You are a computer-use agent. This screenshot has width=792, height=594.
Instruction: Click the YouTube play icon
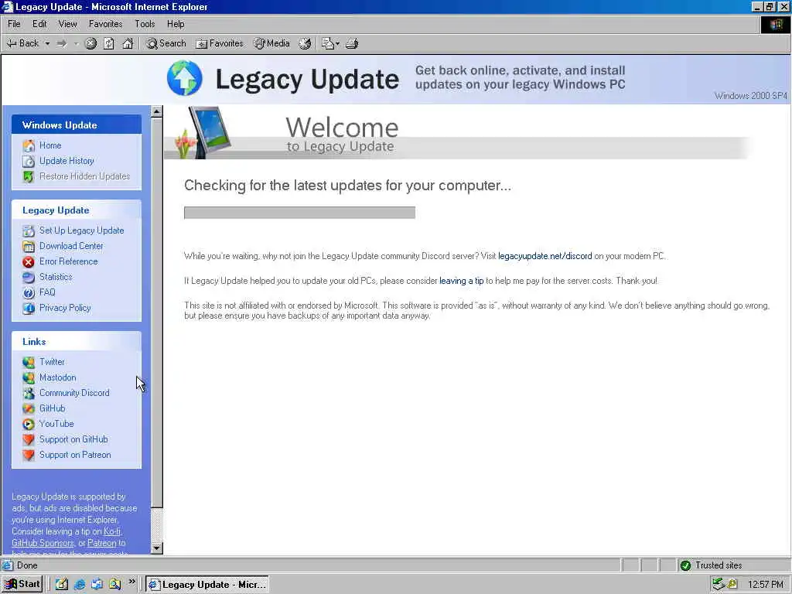pos(29,425)
